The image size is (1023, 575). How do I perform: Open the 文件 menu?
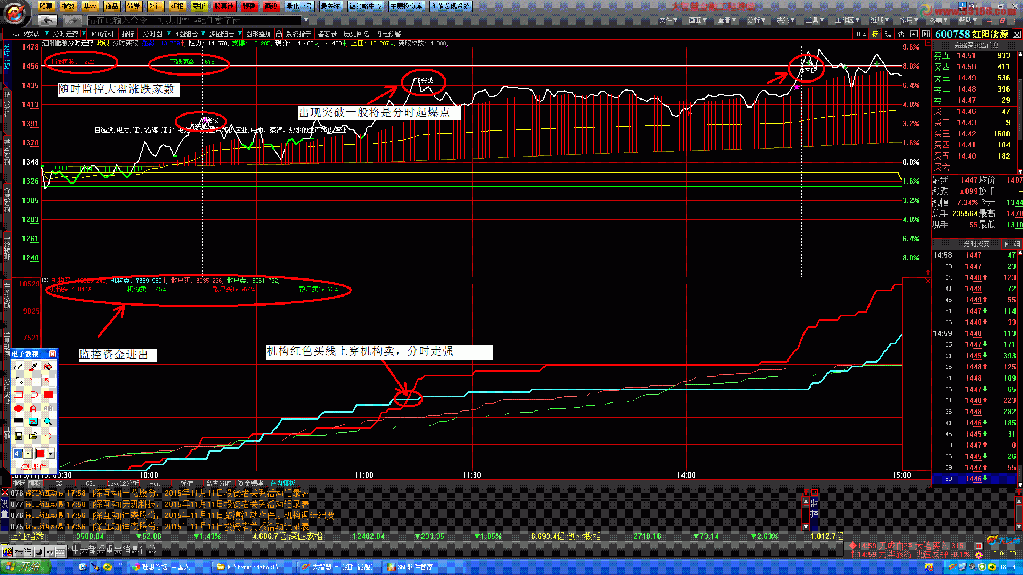(668, 20)
